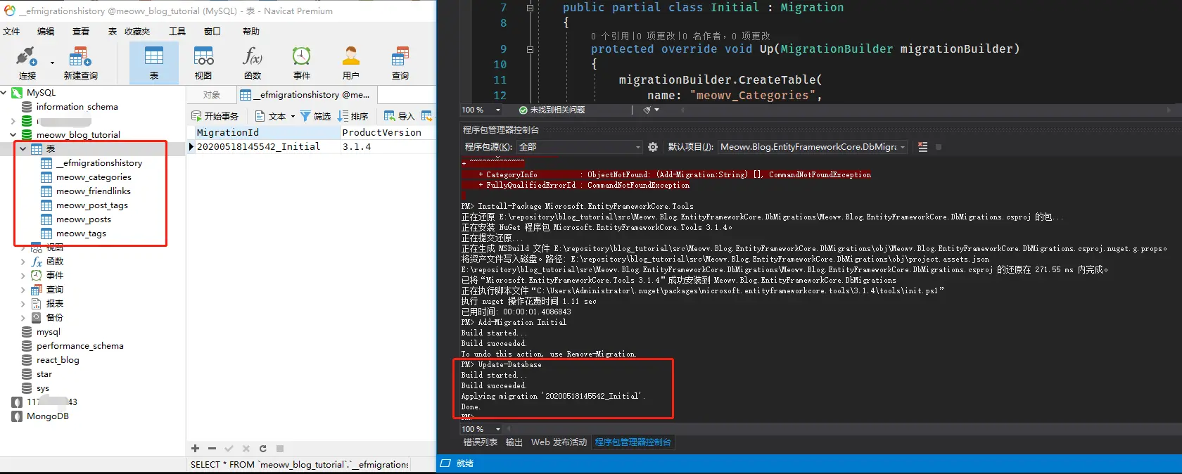Image resolution: width=1182 pixels, height=474 pixels.
Task: Click the 排序 sort icon
Action: 343,116
